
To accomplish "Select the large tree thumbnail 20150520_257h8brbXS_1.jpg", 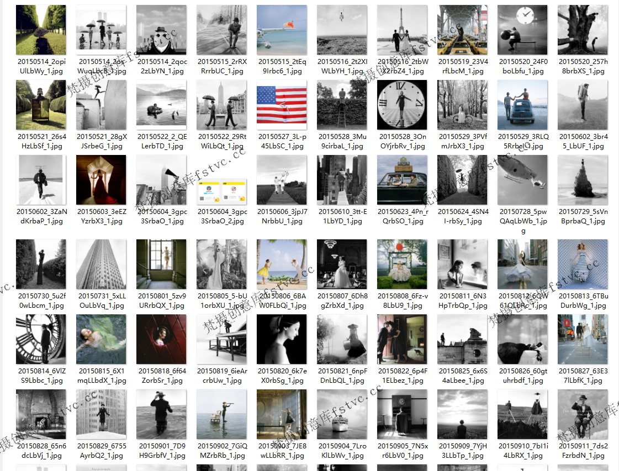I will tap(583, 30).
